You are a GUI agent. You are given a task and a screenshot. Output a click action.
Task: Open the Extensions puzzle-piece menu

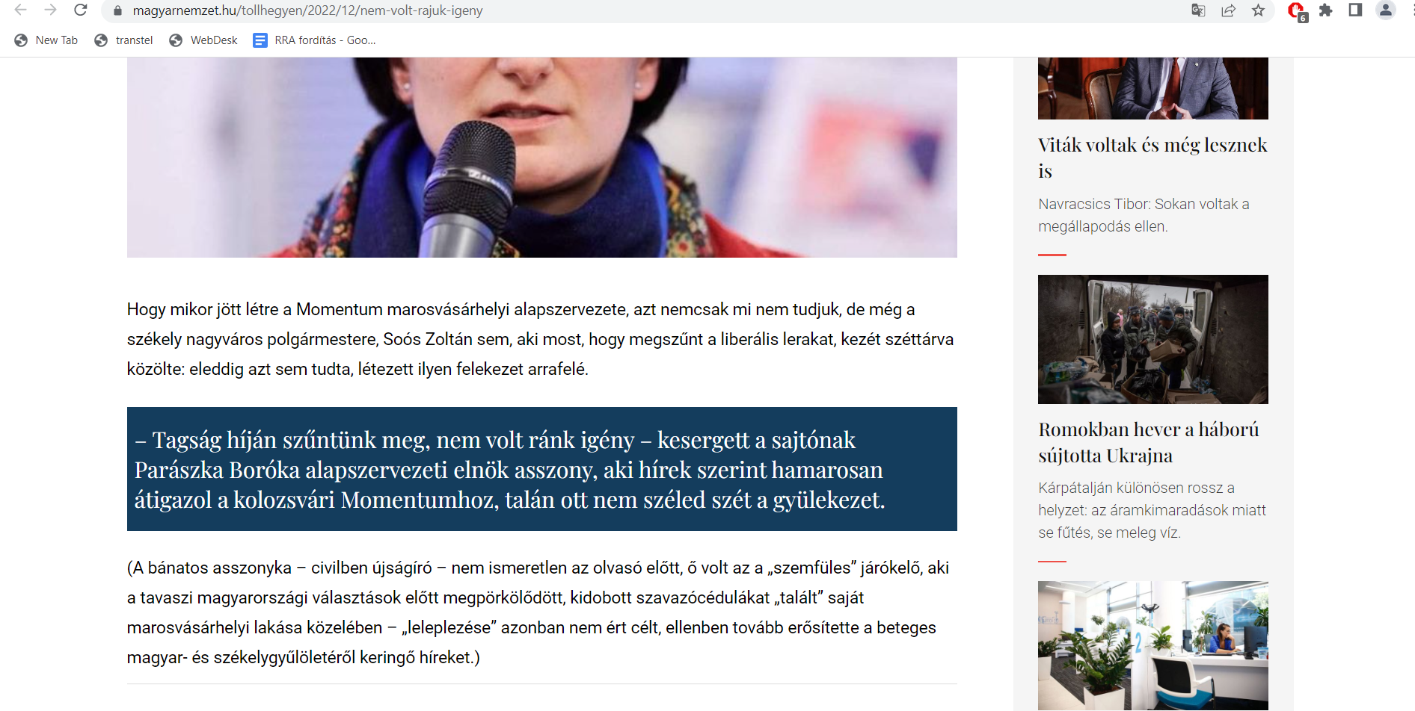pos(1325,10)
